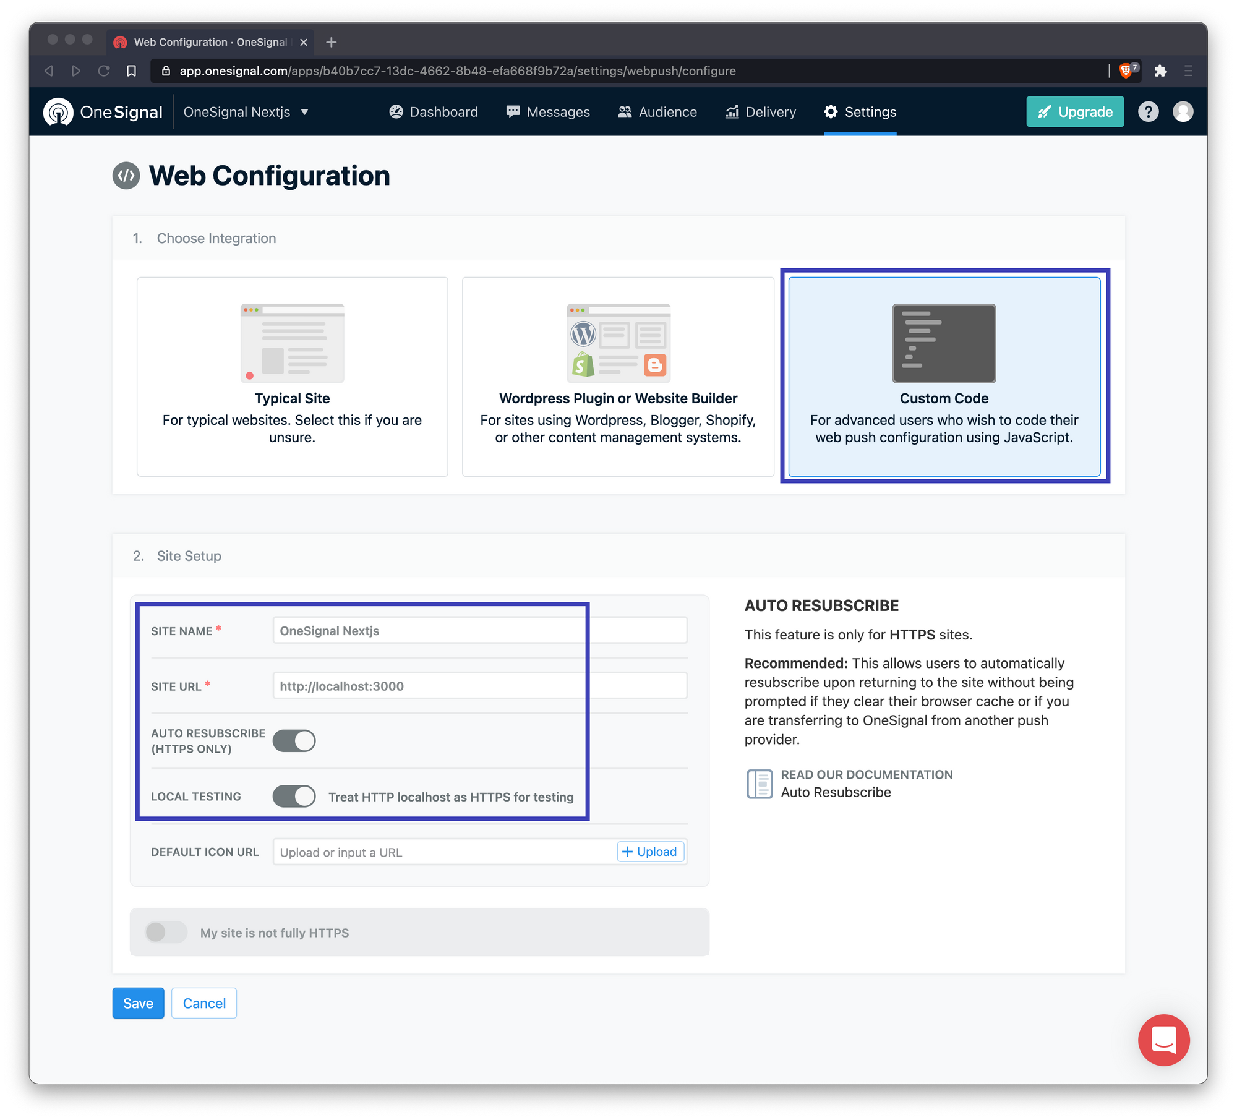Open a new browser tab
Image resolution: width=1237 pixels, height=1120 pixels.
tap(332, 42)
